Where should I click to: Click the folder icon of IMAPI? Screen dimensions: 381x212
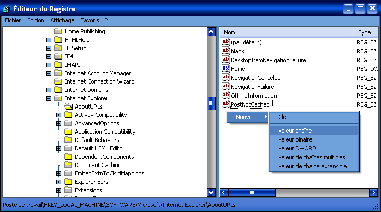tap(58, 65)
